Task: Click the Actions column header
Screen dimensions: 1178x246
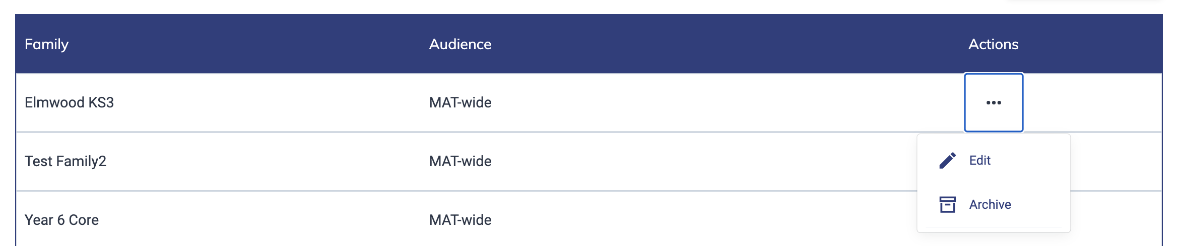Action: pyautogui.click(x=993, y=44)
